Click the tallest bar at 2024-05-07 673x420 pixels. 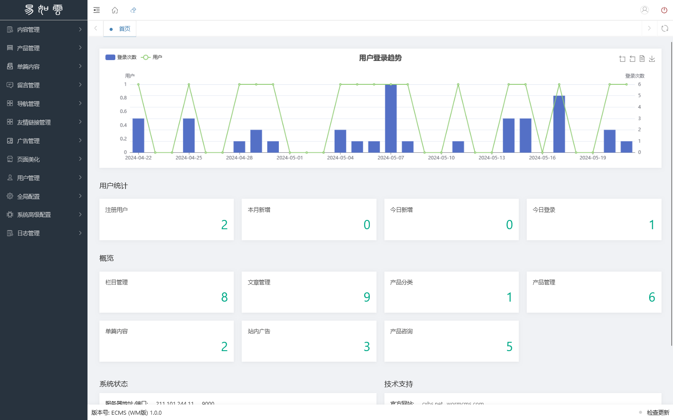391,118
